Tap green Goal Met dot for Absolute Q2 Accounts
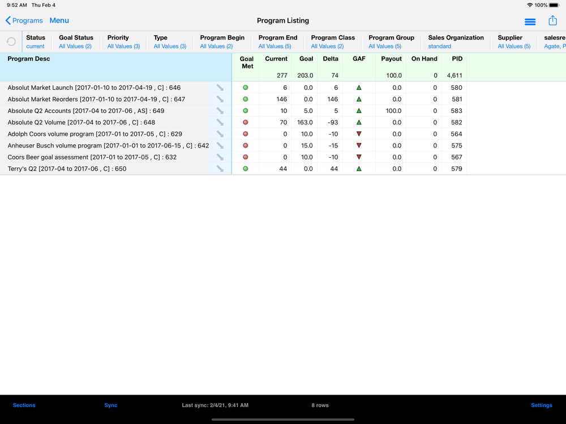566x424 pixels. coord(246,111)
